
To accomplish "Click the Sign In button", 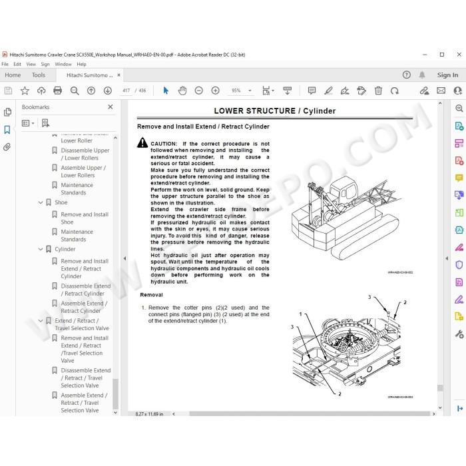I will tap(447, 75).
